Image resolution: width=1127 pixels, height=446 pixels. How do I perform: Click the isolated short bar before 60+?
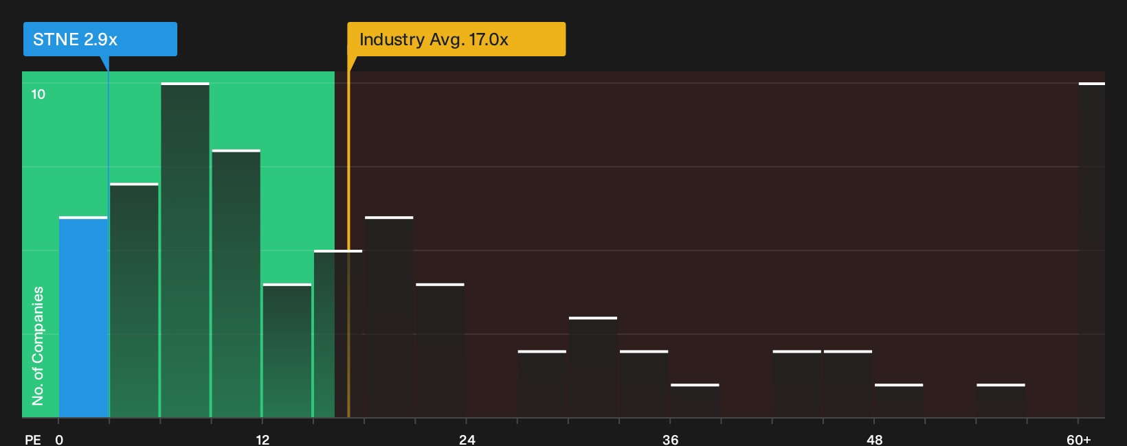click(1001, 401)
